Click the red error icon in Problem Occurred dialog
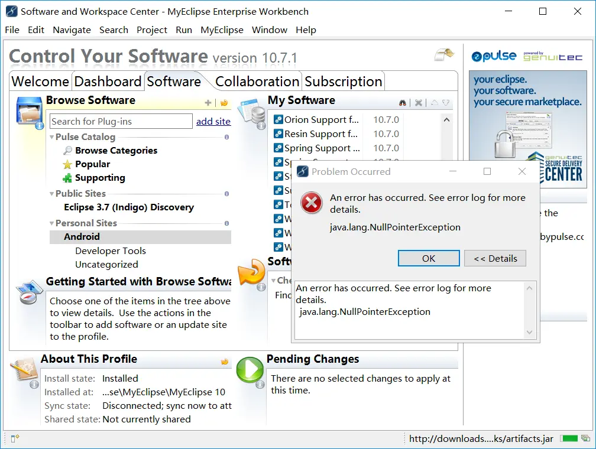Screen dimensions: 596x449 [311, 203]
